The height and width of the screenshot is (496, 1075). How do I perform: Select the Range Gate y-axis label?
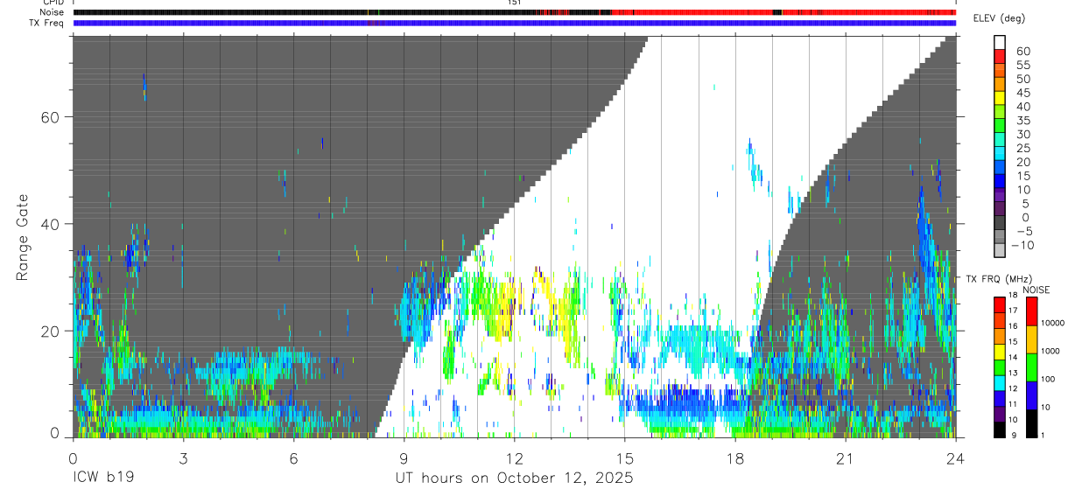(24, 238)
